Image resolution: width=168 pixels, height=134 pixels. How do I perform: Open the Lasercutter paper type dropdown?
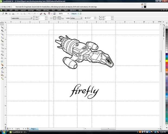31,18
